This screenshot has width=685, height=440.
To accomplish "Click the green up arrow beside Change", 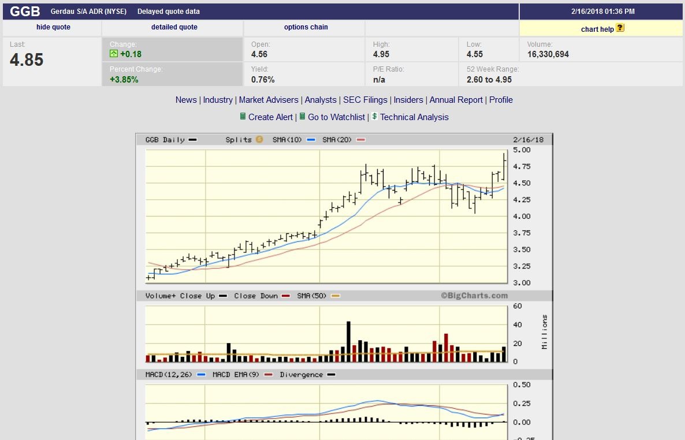I will (114, 54).
